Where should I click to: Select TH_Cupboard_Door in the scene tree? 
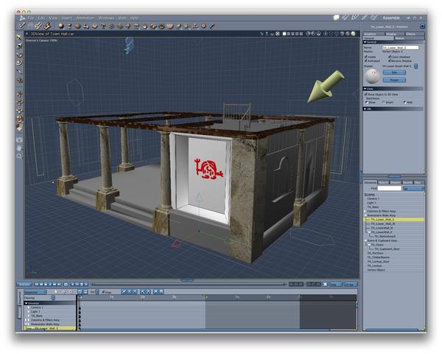pyautogui.click(x=387, y=249)
